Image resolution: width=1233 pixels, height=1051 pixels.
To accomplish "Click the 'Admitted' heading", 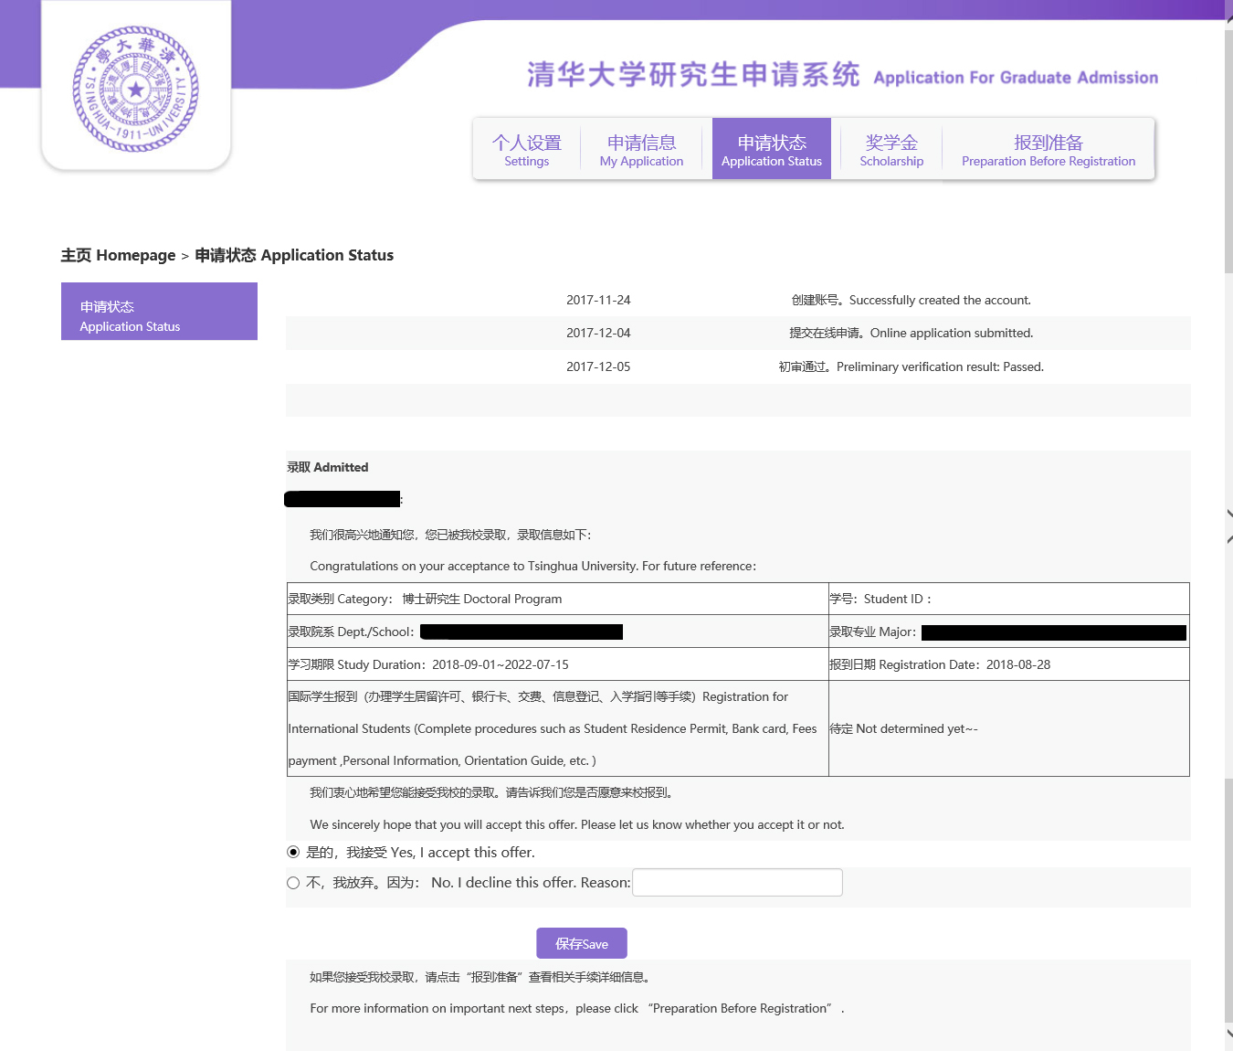I will coord(328,467).
